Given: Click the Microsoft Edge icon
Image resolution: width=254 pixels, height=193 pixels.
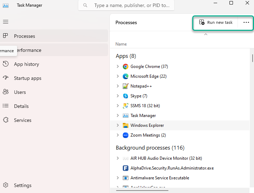Looking at the screenshot, I should pyautogui.click(x=125, y=76).
